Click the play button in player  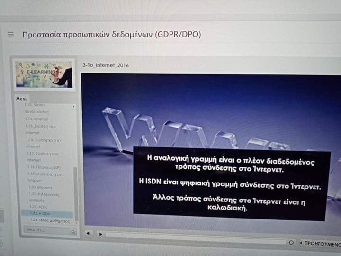click(100, 234)
